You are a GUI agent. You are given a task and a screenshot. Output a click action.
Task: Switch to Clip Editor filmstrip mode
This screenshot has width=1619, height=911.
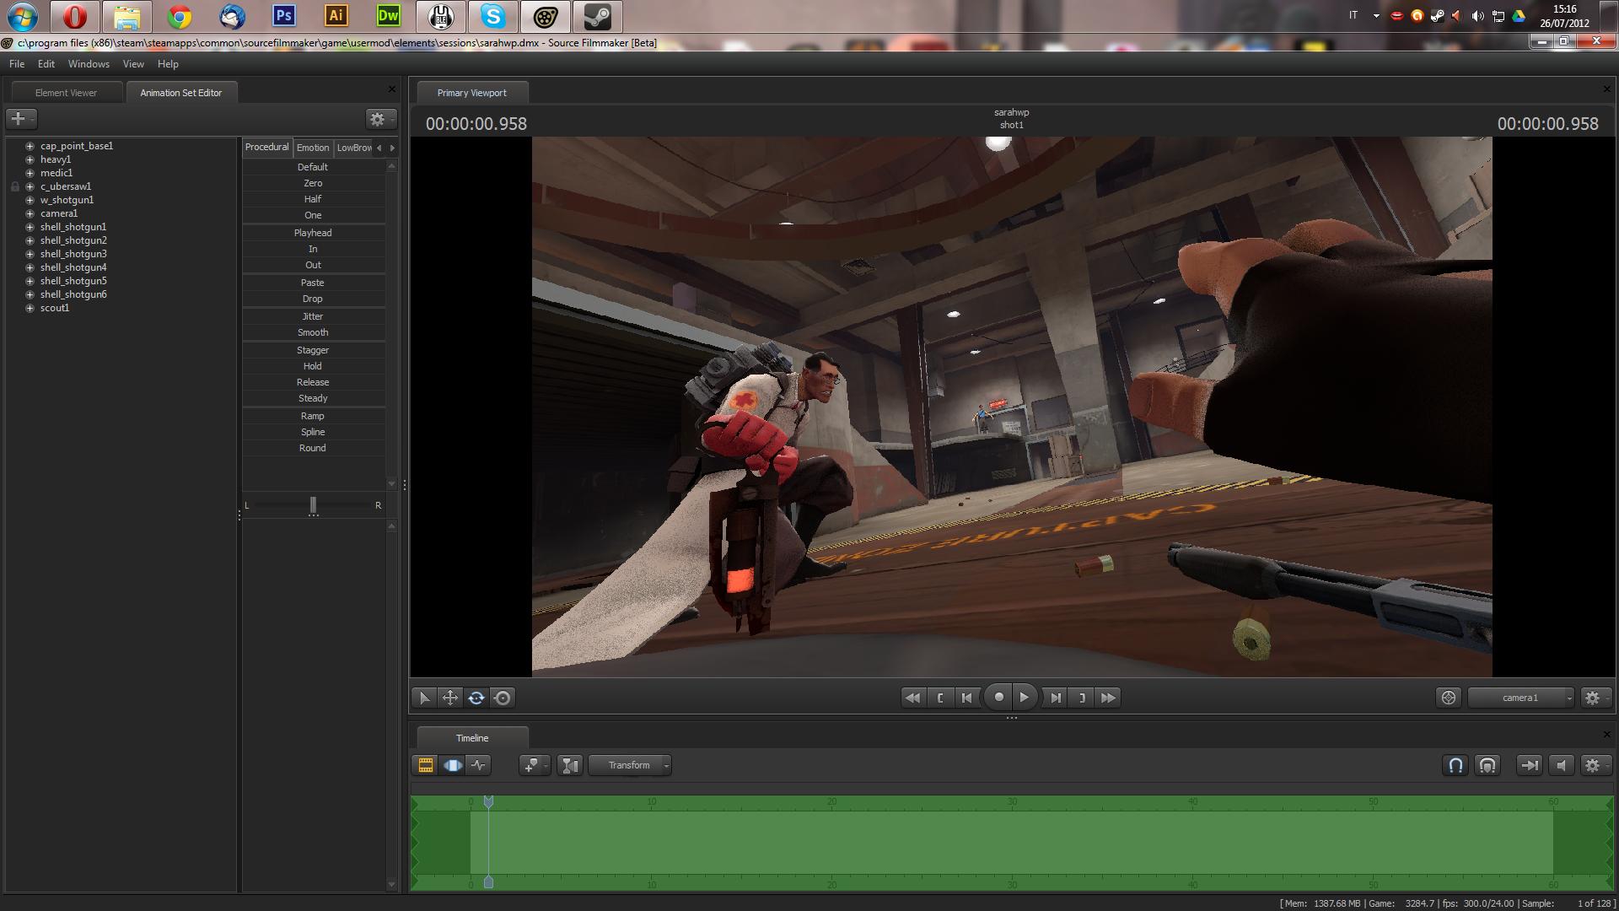(x=426, y=765)
